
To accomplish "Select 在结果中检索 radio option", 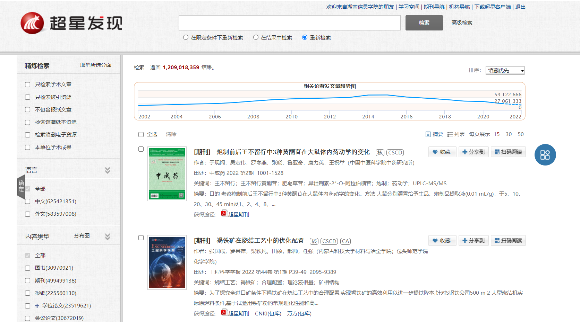I will pyautogui.click(x=256, y=37).
